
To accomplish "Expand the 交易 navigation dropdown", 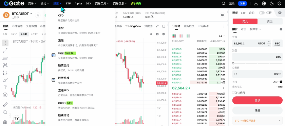I will coord(32,3).
